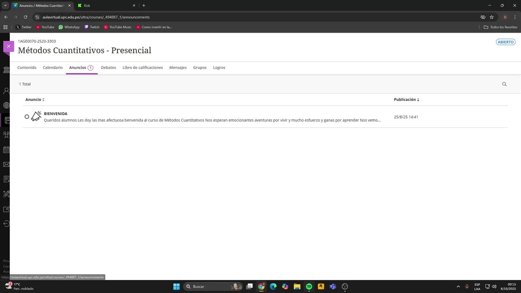Open the YouTube Music bookmark
521x293 pixels.
click(x=118, y=27)
